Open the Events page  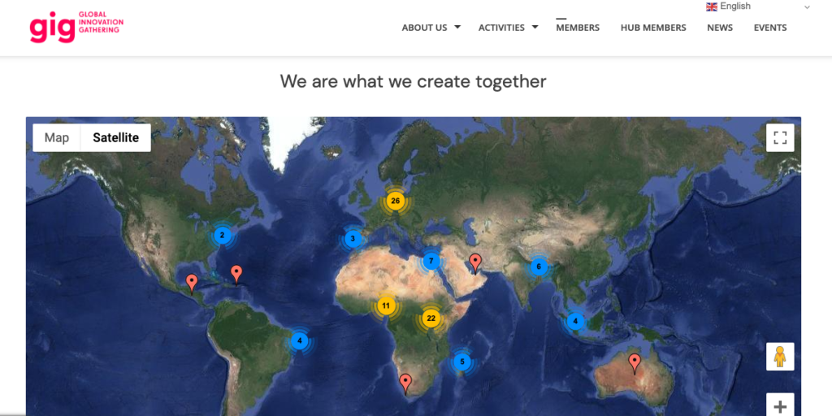click(770, 28)
